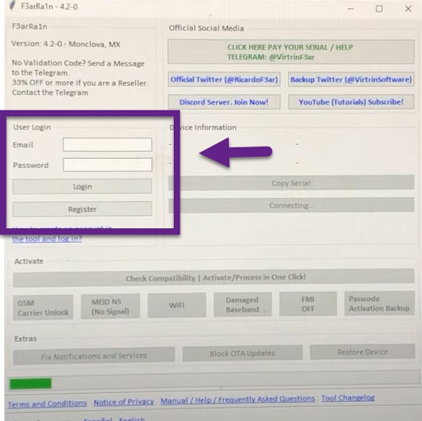Click Check Compatibility | Activate/Process in One Click
Image resolution: width=422 pixels, height=421 pixels.
tap(213, 278)
